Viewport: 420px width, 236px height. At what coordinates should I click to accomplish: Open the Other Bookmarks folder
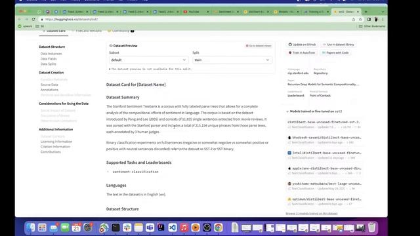372,26
